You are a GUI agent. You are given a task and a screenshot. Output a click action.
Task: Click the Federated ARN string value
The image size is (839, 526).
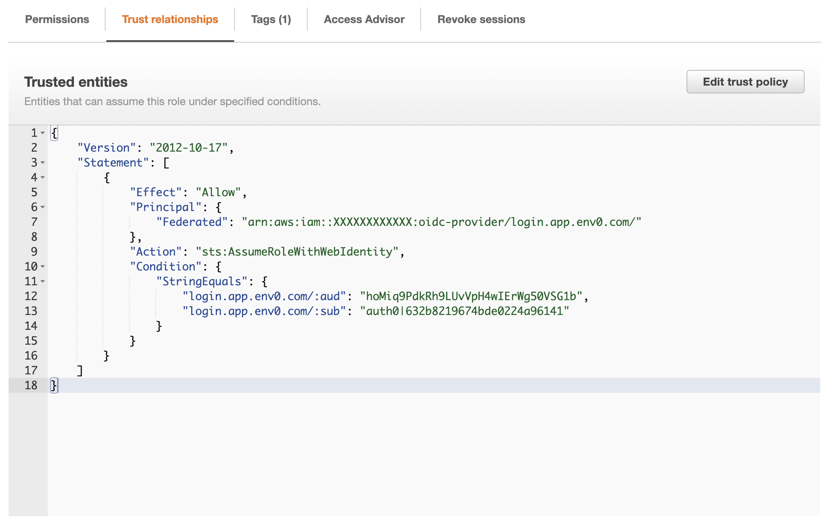tap(441, 222)
